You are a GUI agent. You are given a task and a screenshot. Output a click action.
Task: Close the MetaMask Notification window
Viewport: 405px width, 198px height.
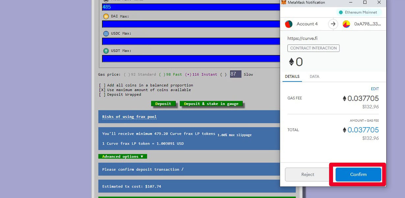(x=379, y=3)
